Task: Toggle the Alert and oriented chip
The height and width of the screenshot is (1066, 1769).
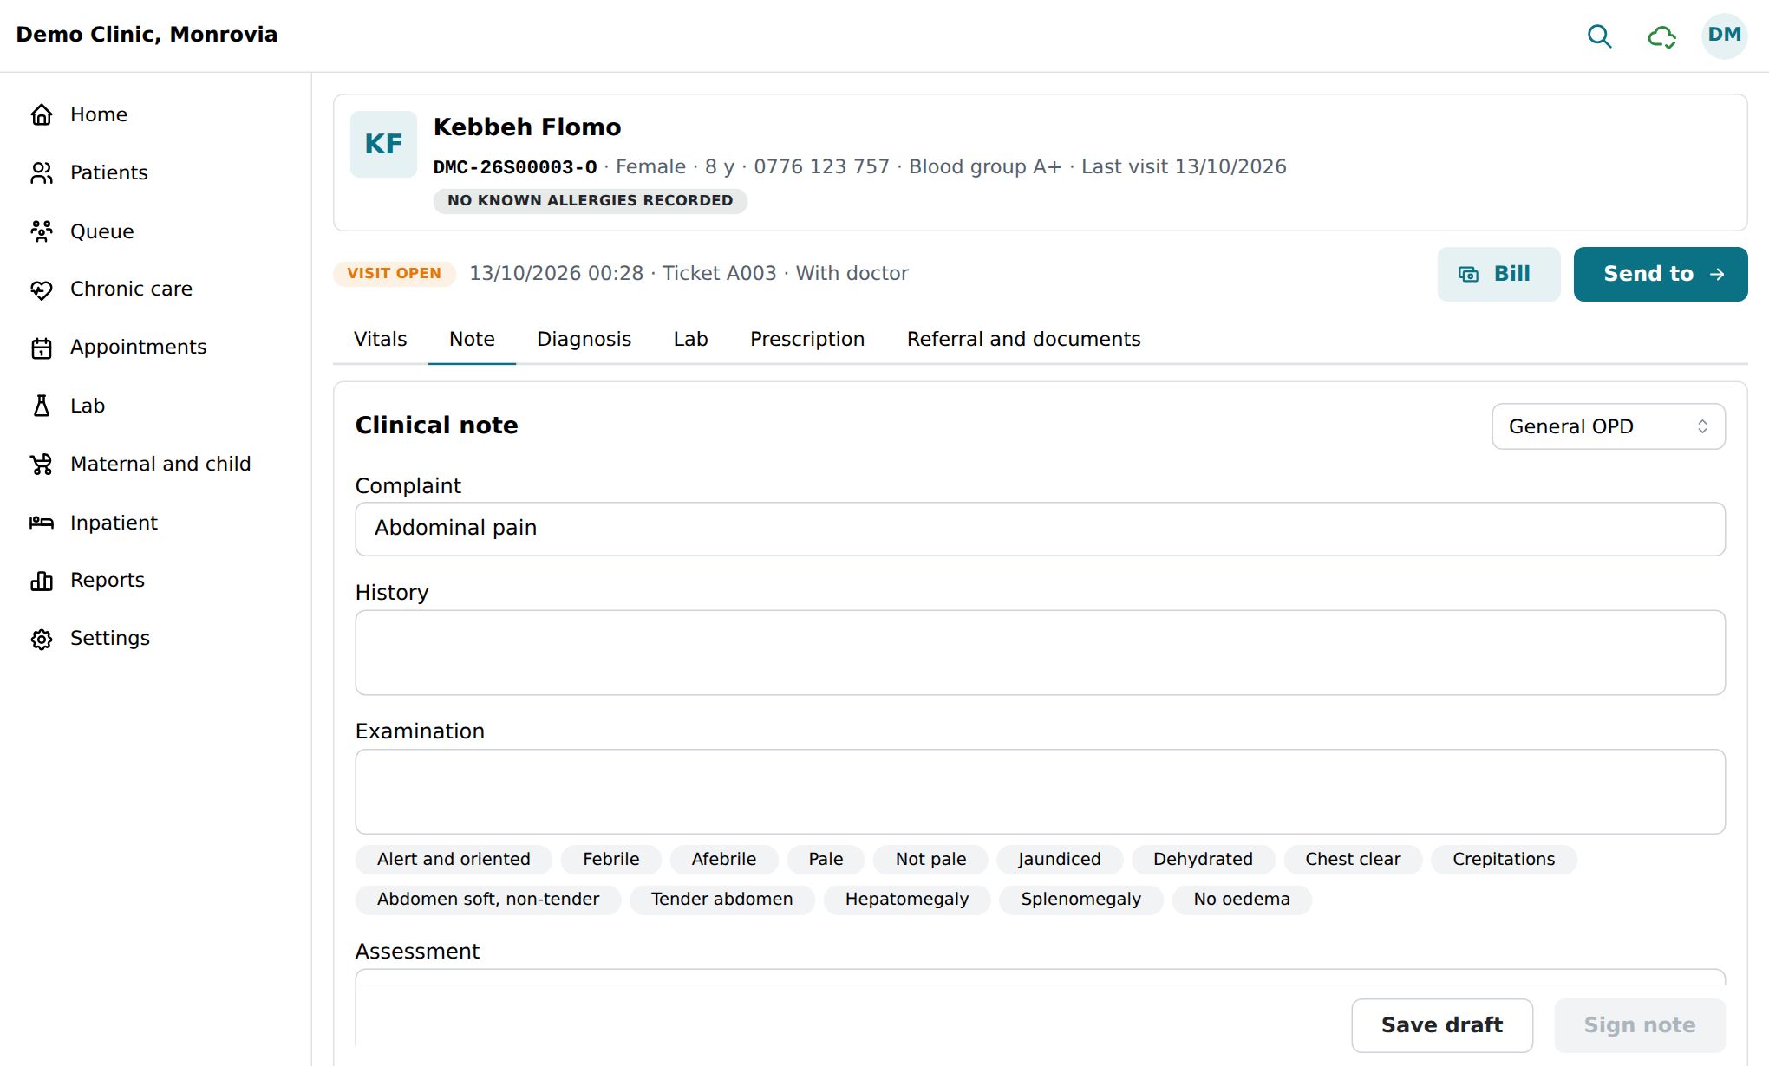Action: 454,859
